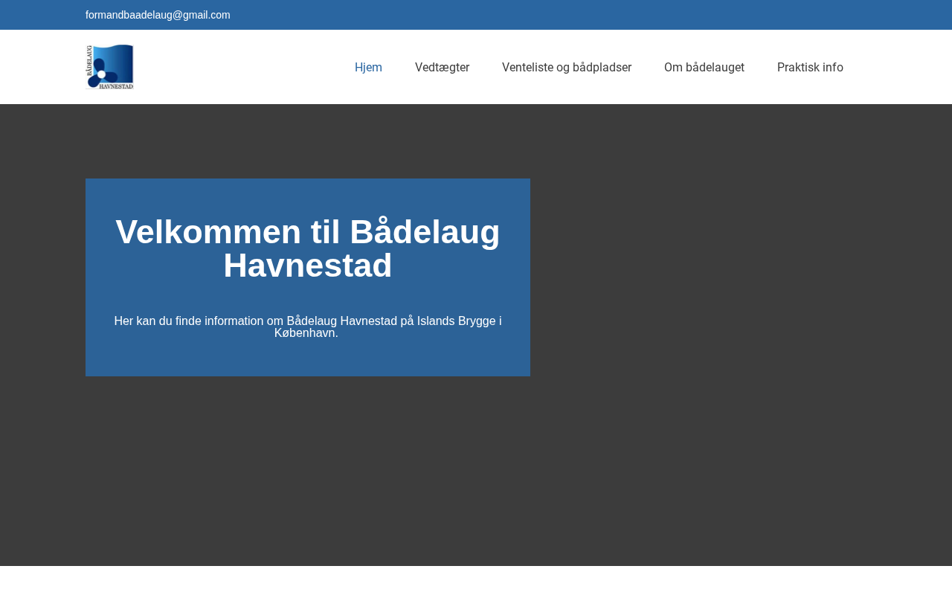Click the Bådelaug Havnestad logo

click(110, 67)
